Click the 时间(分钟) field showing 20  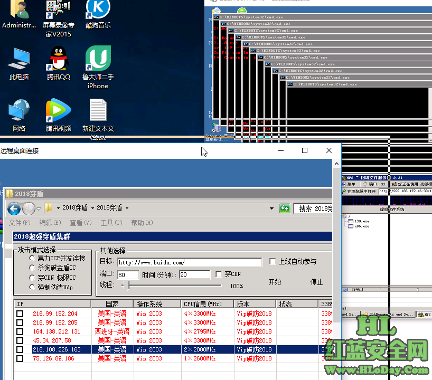click(x=194, y=274)
